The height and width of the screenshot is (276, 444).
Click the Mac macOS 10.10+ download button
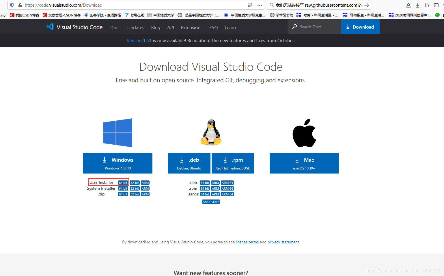pyautogui.click(x=304, y=163)
